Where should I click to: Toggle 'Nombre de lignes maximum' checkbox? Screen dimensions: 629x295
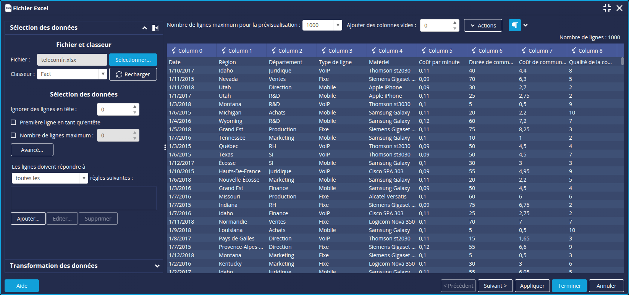coord(13,135)
